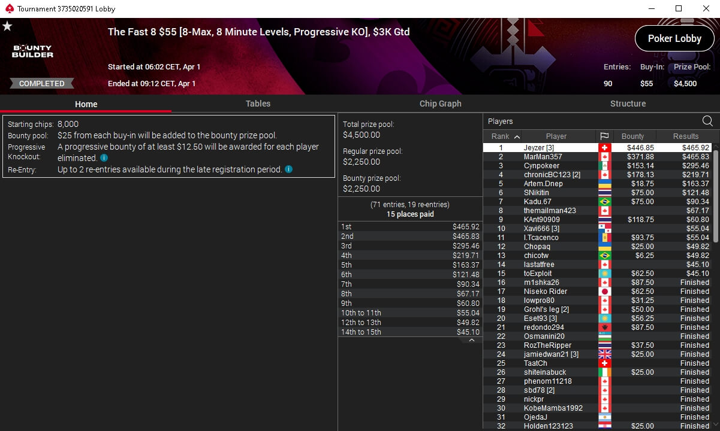Open the Structure tab

pyautogui.click(x=628, y=104)
